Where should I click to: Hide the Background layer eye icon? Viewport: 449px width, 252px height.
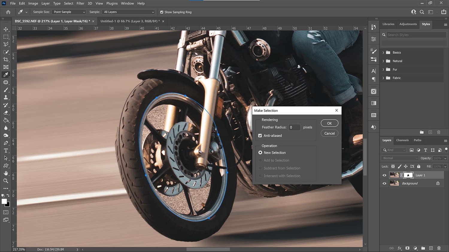pos(384,183)
